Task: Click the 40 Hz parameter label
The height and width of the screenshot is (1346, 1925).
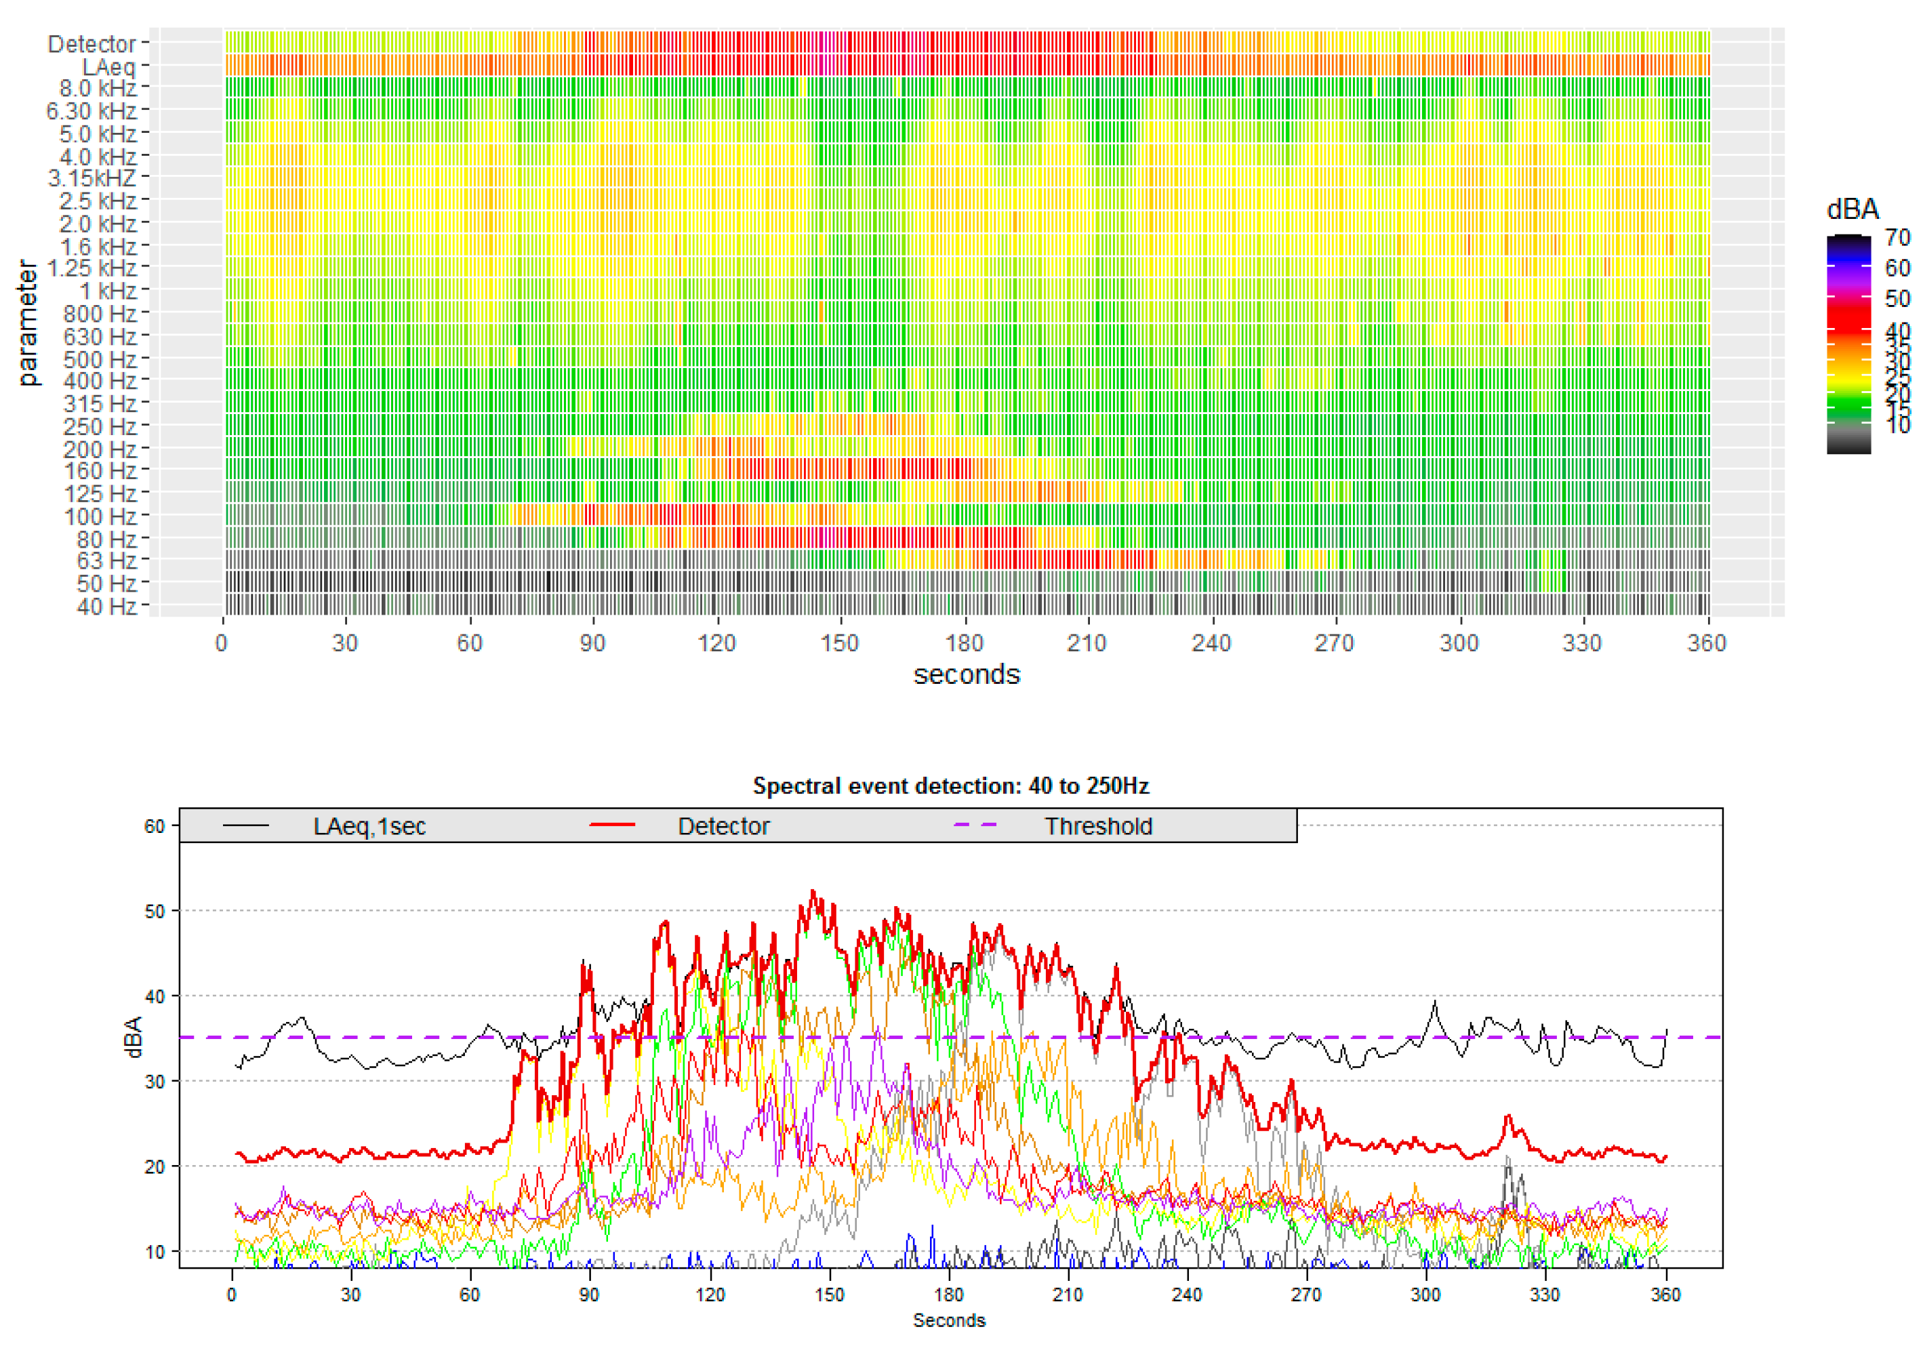Action: (106, 606)
